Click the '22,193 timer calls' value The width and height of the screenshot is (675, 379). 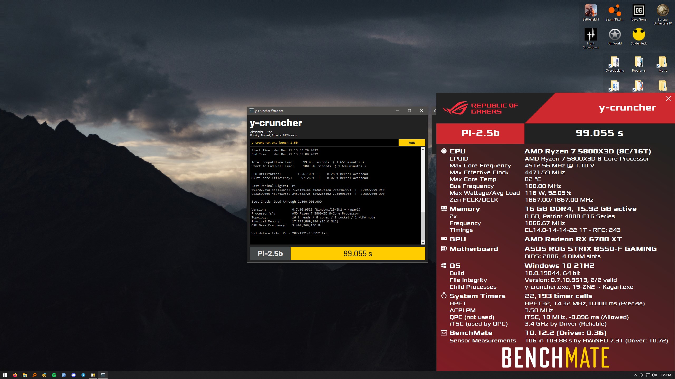[558, 296]
